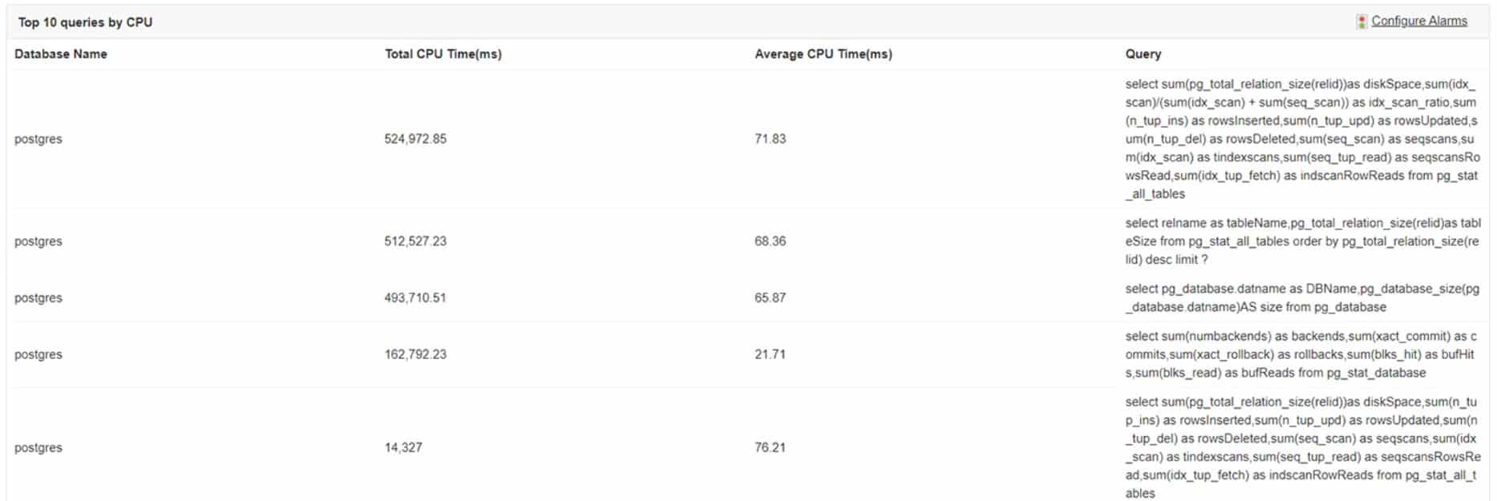Click the Configure Alarms traffic-light icon

pyautogui.click(x=1359, y=22)
